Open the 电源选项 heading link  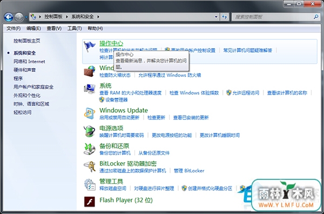pos(111,128)
